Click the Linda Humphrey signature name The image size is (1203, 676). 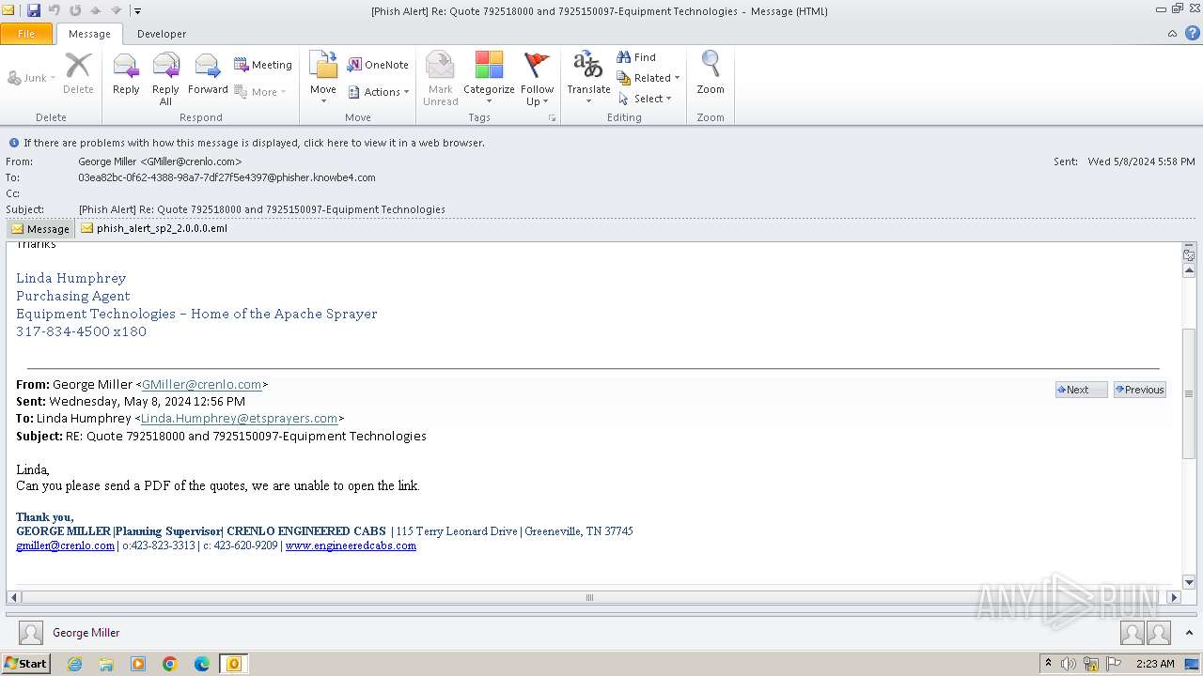(70, 278)
